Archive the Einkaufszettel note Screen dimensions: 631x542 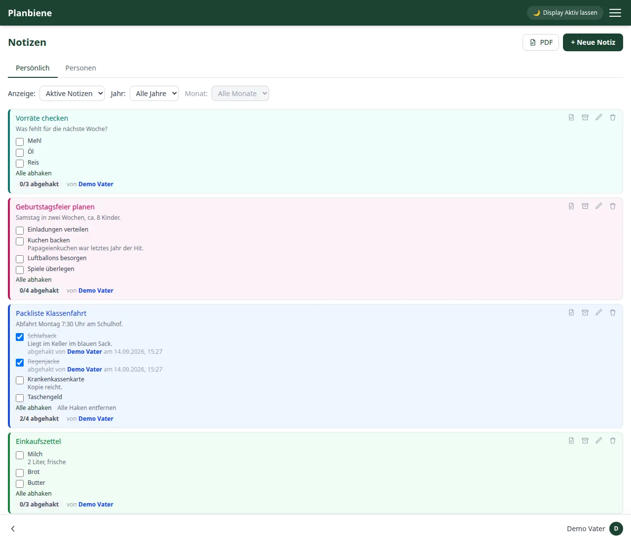click(x=585, y=440)
